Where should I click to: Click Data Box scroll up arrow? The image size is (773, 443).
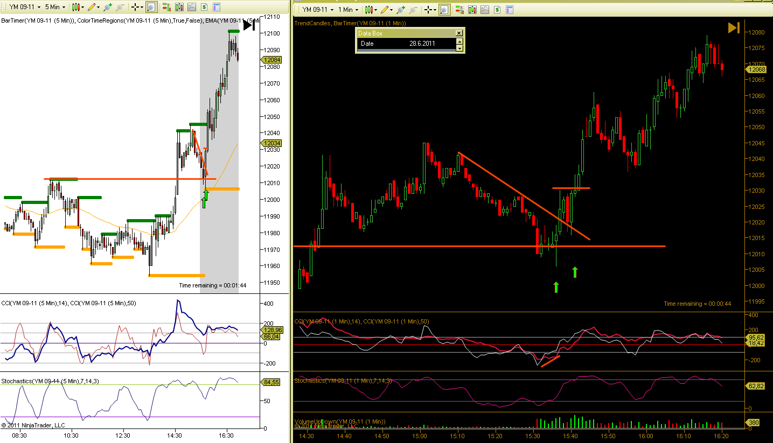click(x=459, y=41)
